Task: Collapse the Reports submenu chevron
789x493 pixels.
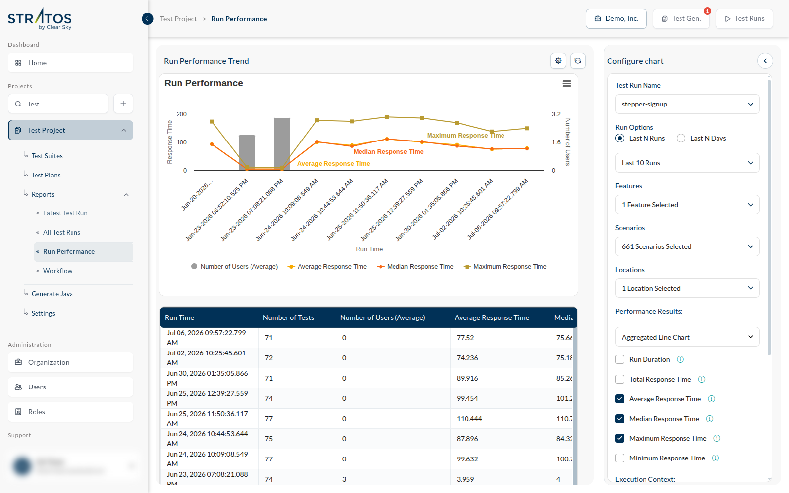Action: [126, 195]
